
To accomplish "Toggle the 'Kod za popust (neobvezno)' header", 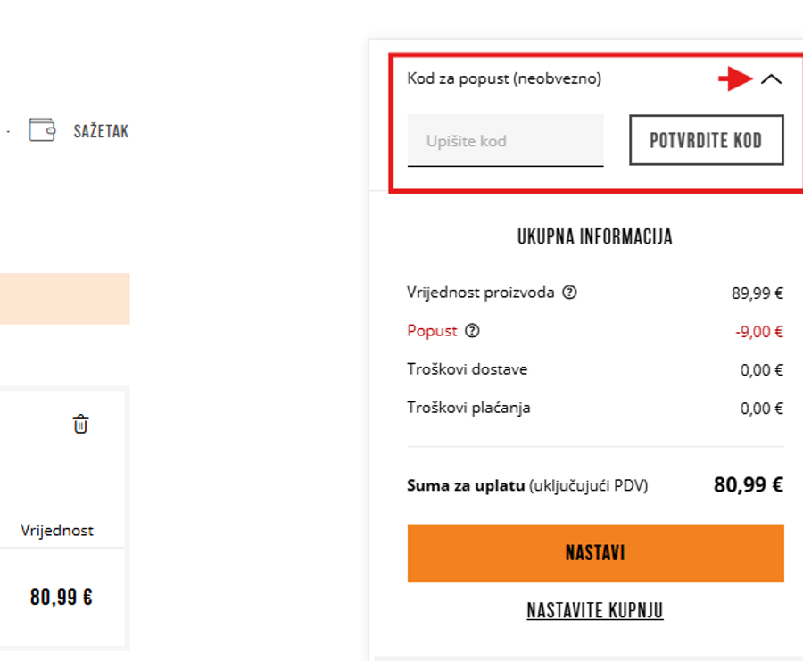I will 504,78.
